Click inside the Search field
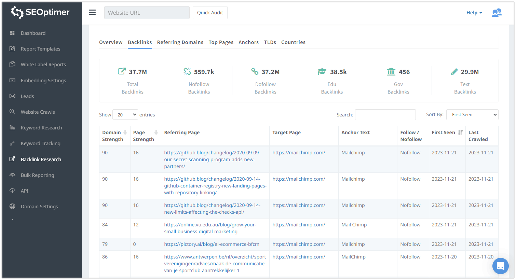 pos(385,114)
